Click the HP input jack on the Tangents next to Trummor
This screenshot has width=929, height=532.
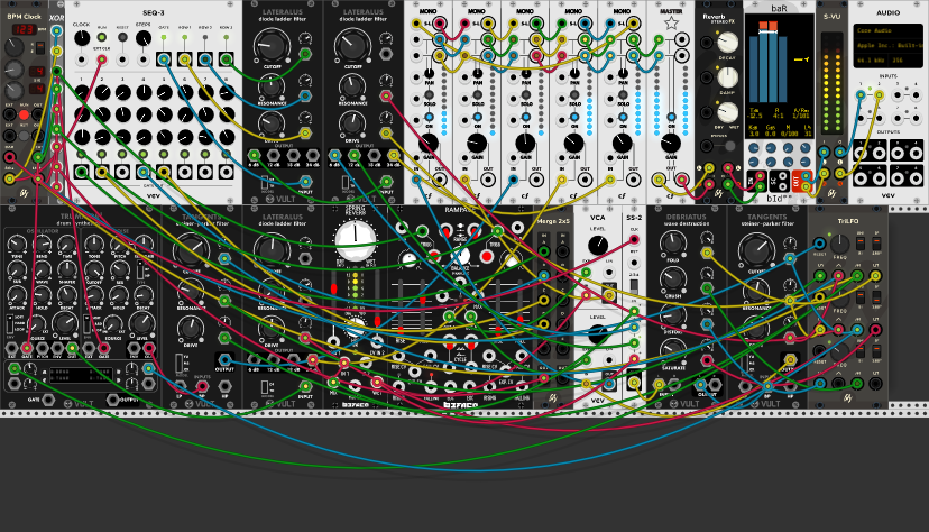(x=224, y=386)
